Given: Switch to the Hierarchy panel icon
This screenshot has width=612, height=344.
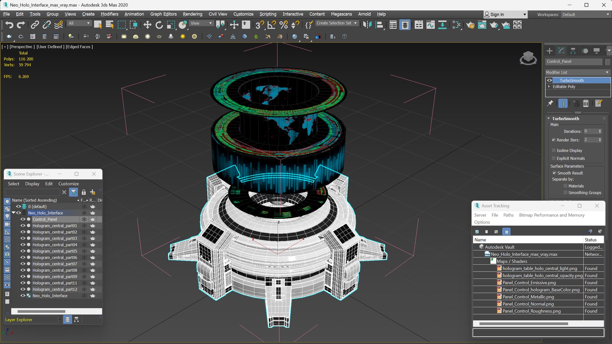Looking at the screenshot, I should [573, 51].
